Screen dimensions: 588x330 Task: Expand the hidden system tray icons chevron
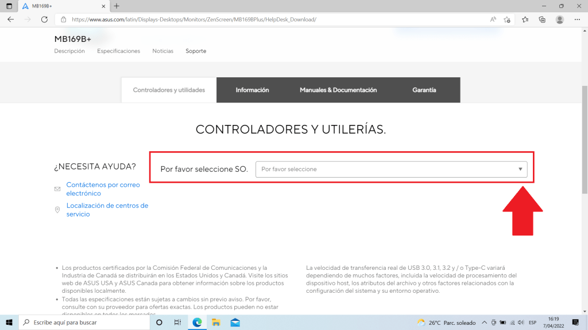[x=485, y=323]
